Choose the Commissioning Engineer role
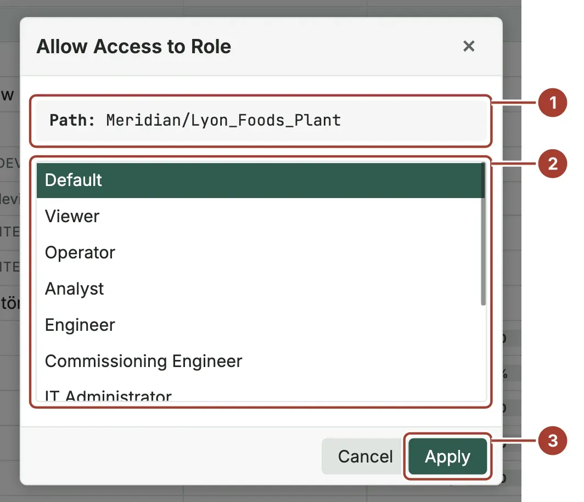 [259, 361]
